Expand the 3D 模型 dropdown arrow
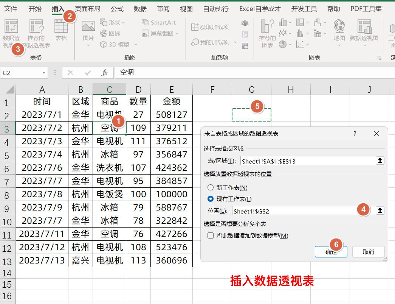Screen dimensions: 395x304 136,44
